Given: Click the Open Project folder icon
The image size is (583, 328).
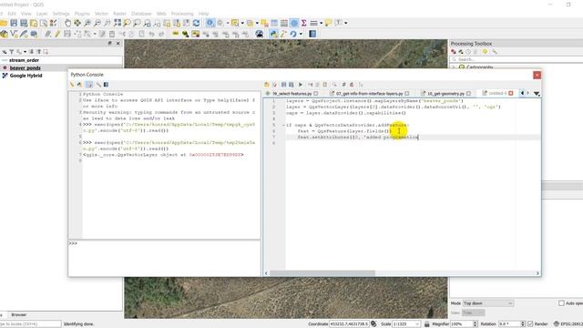Looking at the screenshot, I should pyautogui.click(x=4, y=23).
